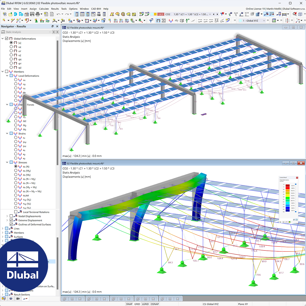Redo the last undone action
This screenshot has height=306, width=306.
coord(67,14)
